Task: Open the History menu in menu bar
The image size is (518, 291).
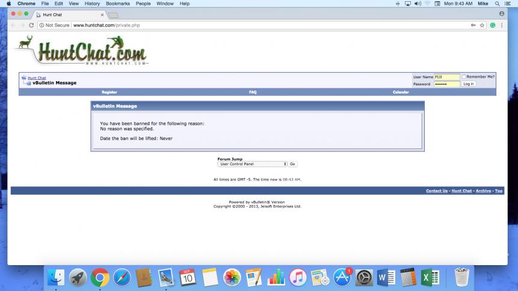Action: pos(92,4)
